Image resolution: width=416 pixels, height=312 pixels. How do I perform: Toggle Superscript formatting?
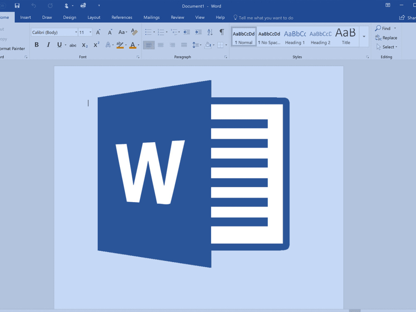coord(97,45)
